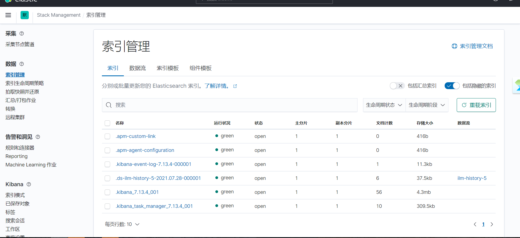The image size is (520, 238).
Task: Open the ilm-history-5 data stream link
Action: click(472, 178)
